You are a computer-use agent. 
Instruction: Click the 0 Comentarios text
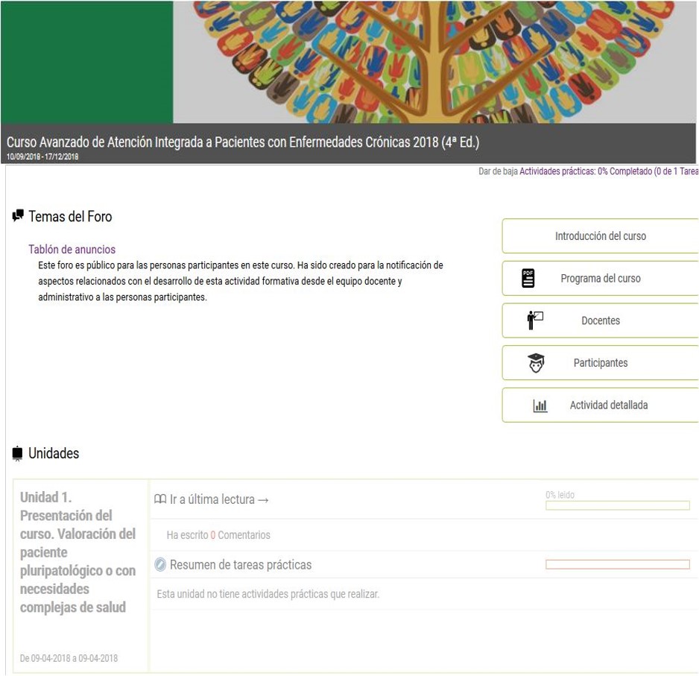pyautogui.click(x=240, y=535)
